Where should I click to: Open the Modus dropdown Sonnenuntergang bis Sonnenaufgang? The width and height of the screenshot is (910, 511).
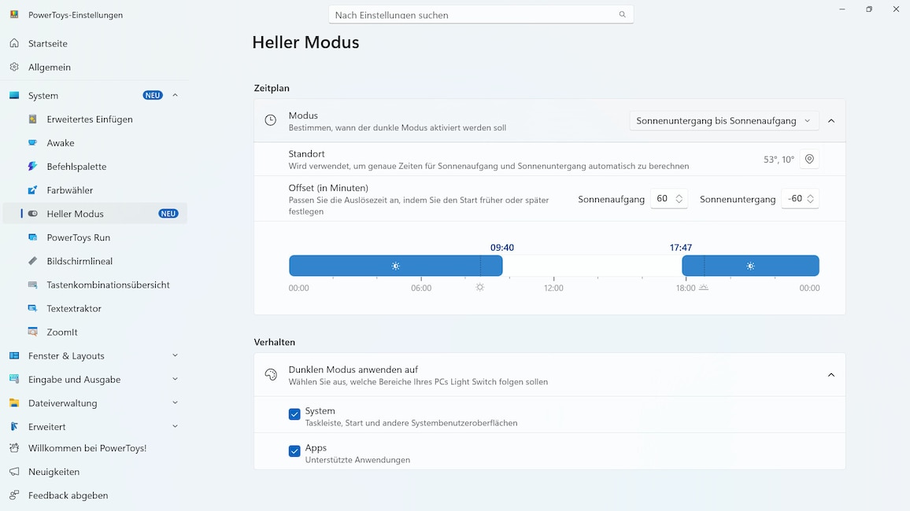click(x=723, y=120)
